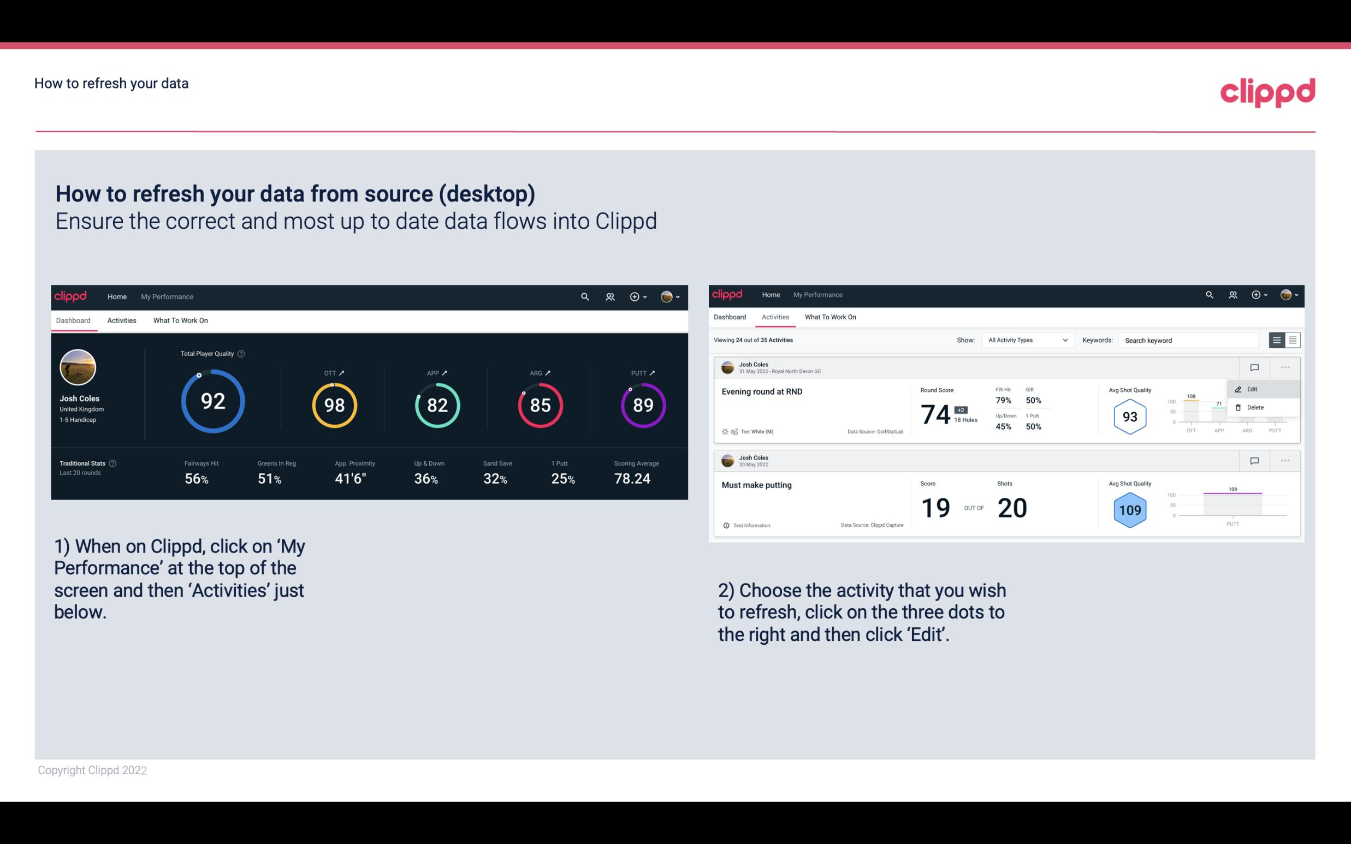
Task: Click the Delete option in the context menu
Action: click(1255, 407)
